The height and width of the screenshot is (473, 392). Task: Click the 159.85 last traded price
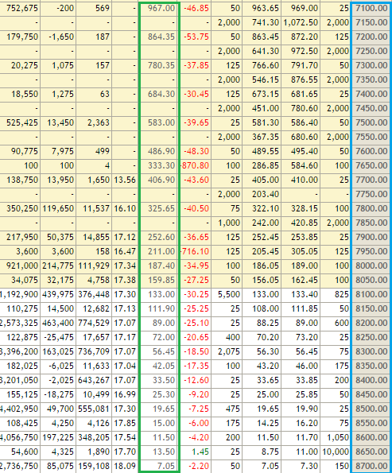(x=159, y=281)
